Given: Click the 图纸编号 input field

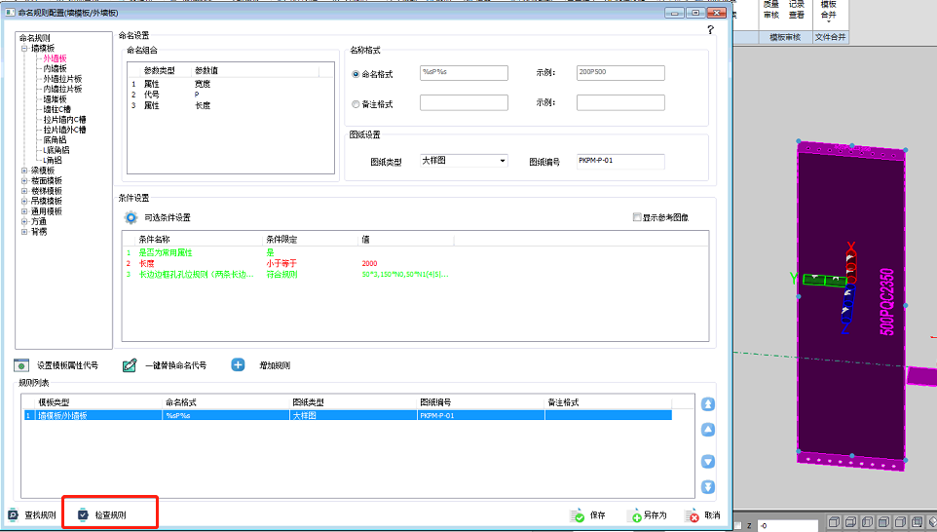Looking at the screenshot, I should [x=619, y=161].
